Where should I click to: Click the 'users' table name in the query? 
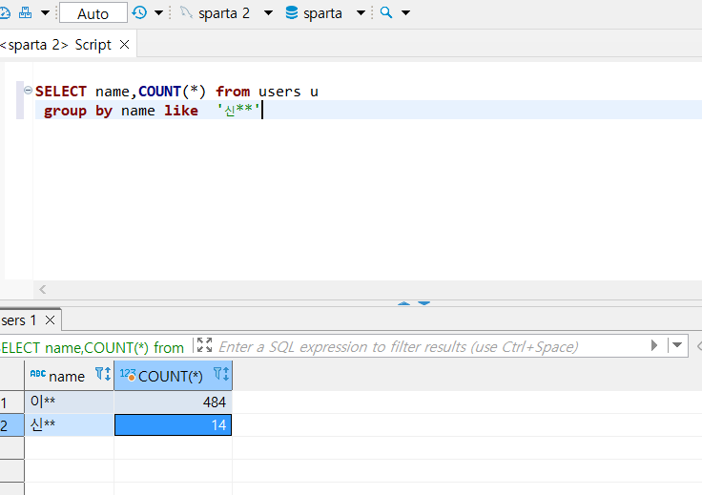(x=279, y=92)
